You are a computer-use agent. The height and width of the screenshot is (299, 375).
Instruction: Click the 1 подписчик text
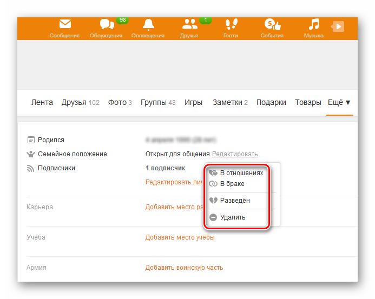tap(165, 168)
